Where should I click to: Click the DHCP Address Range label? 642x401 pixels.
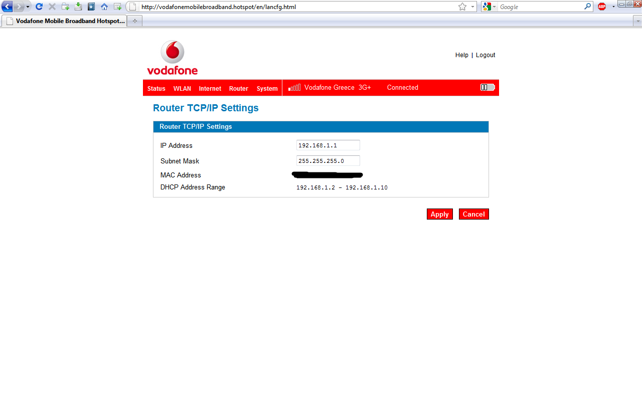click(193, 187)
